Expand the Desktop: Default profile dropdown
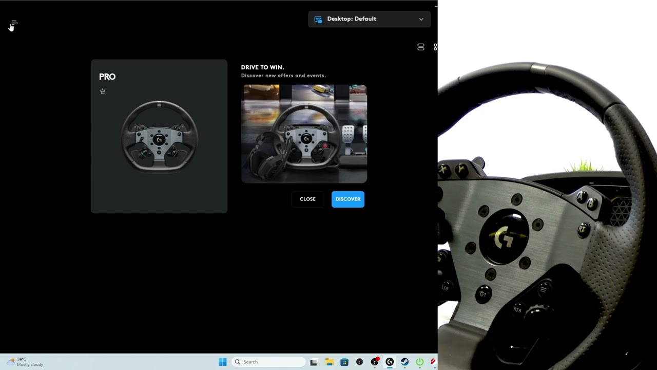Screen dimensions: 657x370 [369, 19]
